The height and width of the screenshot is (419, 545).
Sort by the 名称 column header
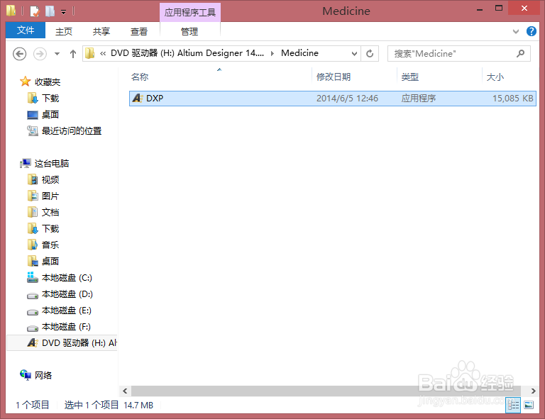[140, 77]
